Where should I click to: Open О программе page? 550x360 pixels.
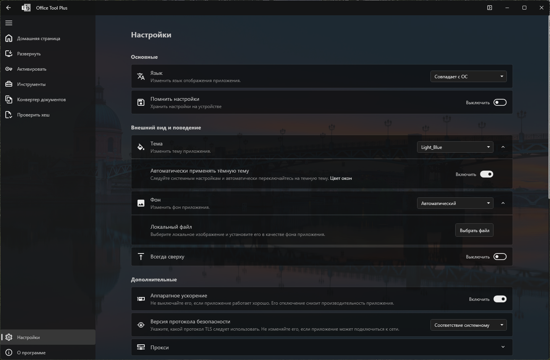pos(48,352)
